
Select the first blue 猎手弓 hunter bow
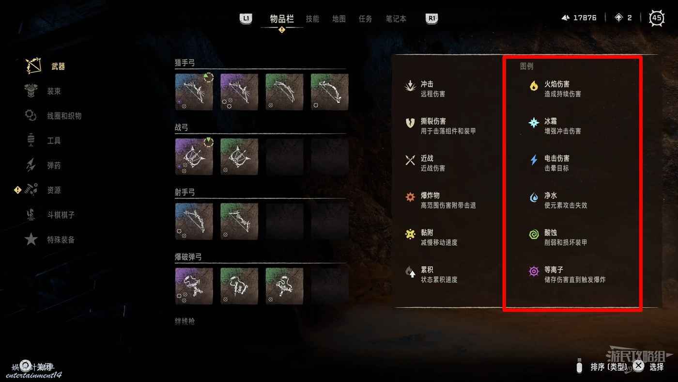[x=194, y=92]
